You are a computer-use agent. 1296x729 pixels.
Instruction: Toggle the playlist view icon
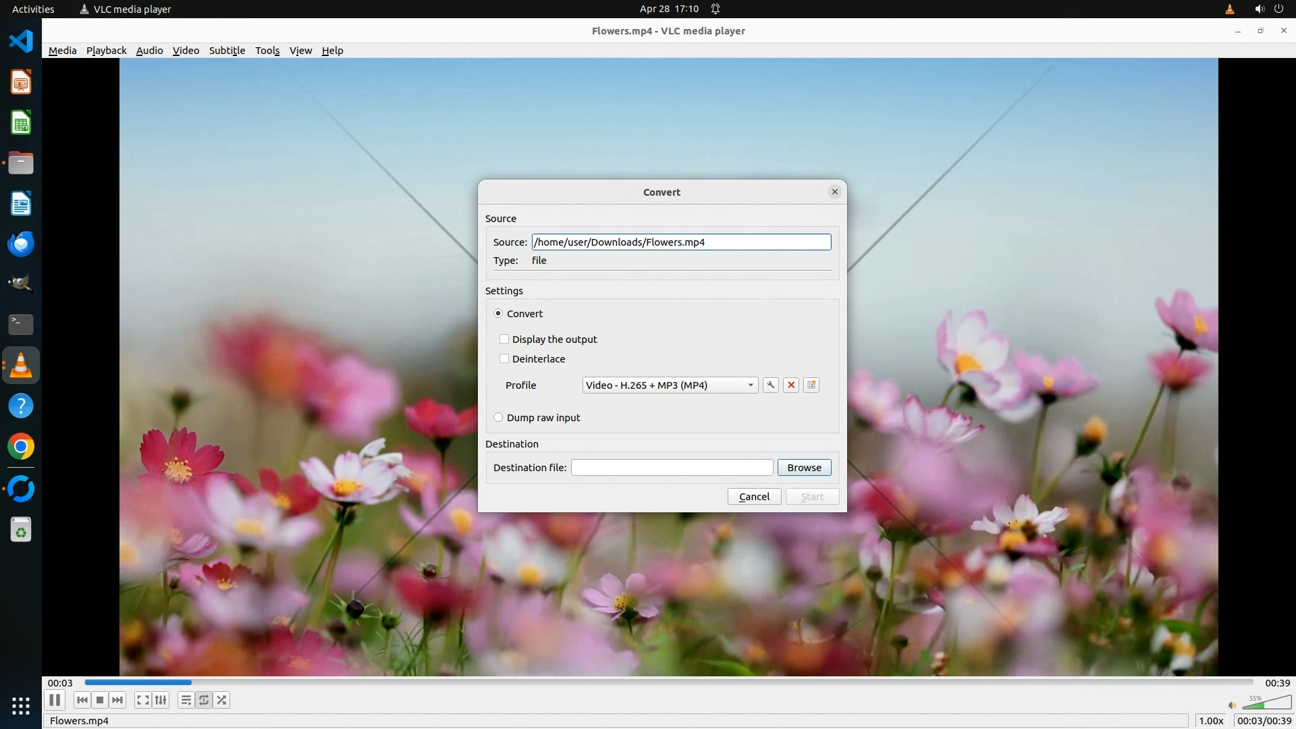click(186, 700)
